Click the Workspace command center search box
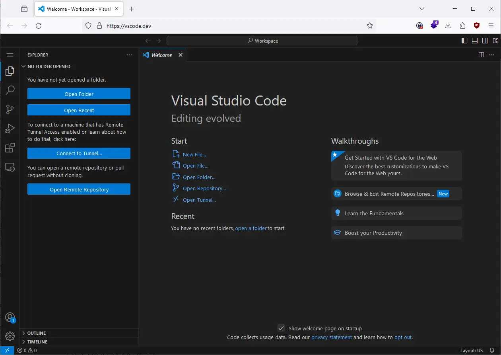 coord(262,41)
